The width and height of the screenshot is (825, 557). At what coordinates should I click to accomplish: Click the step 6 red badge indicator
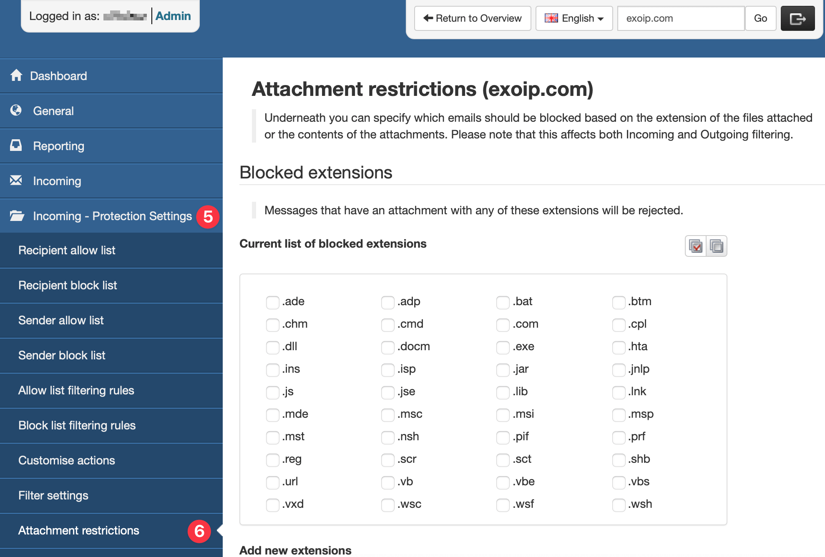point(199,531)
